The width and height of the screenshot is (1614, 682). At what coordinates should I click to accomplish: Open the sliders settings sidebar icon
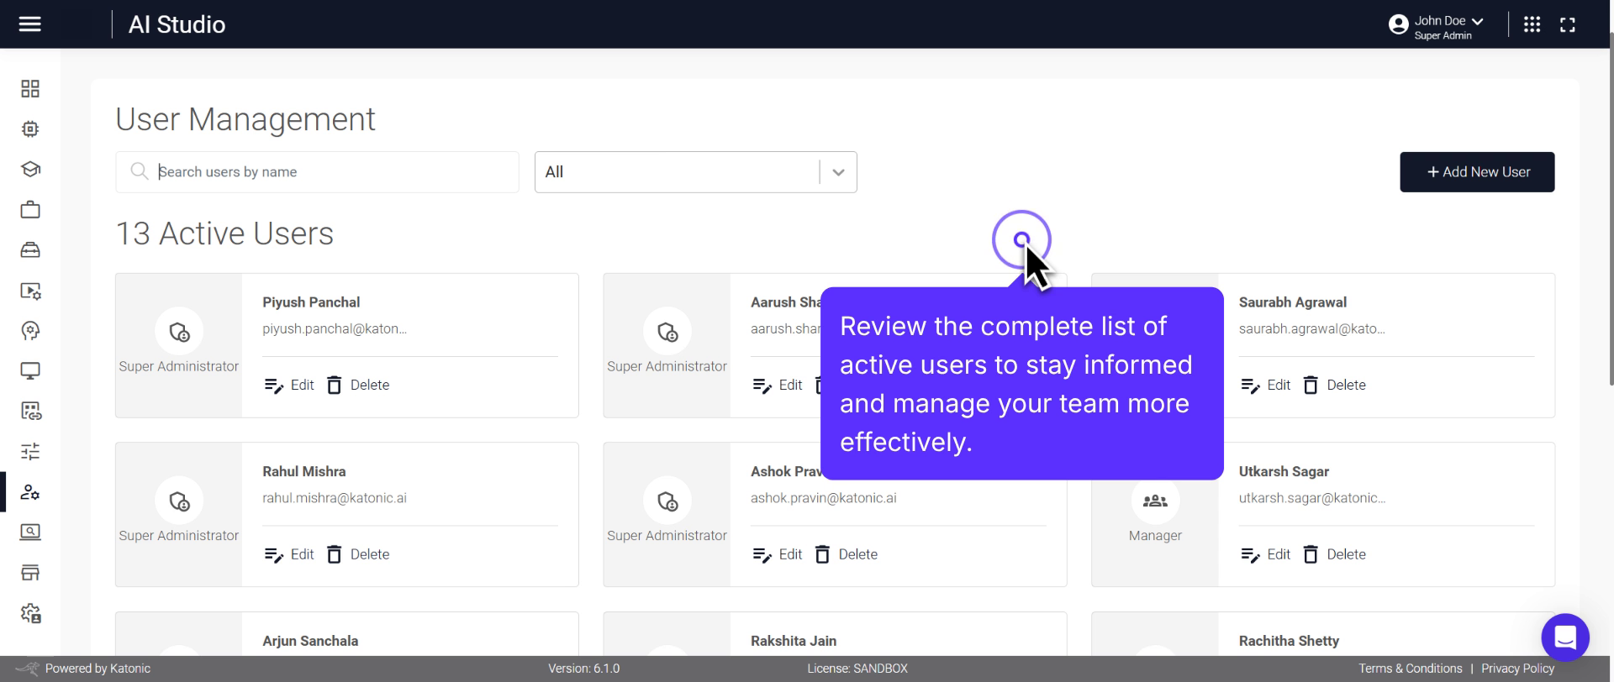pyautogui.click(x=30, y=452)
